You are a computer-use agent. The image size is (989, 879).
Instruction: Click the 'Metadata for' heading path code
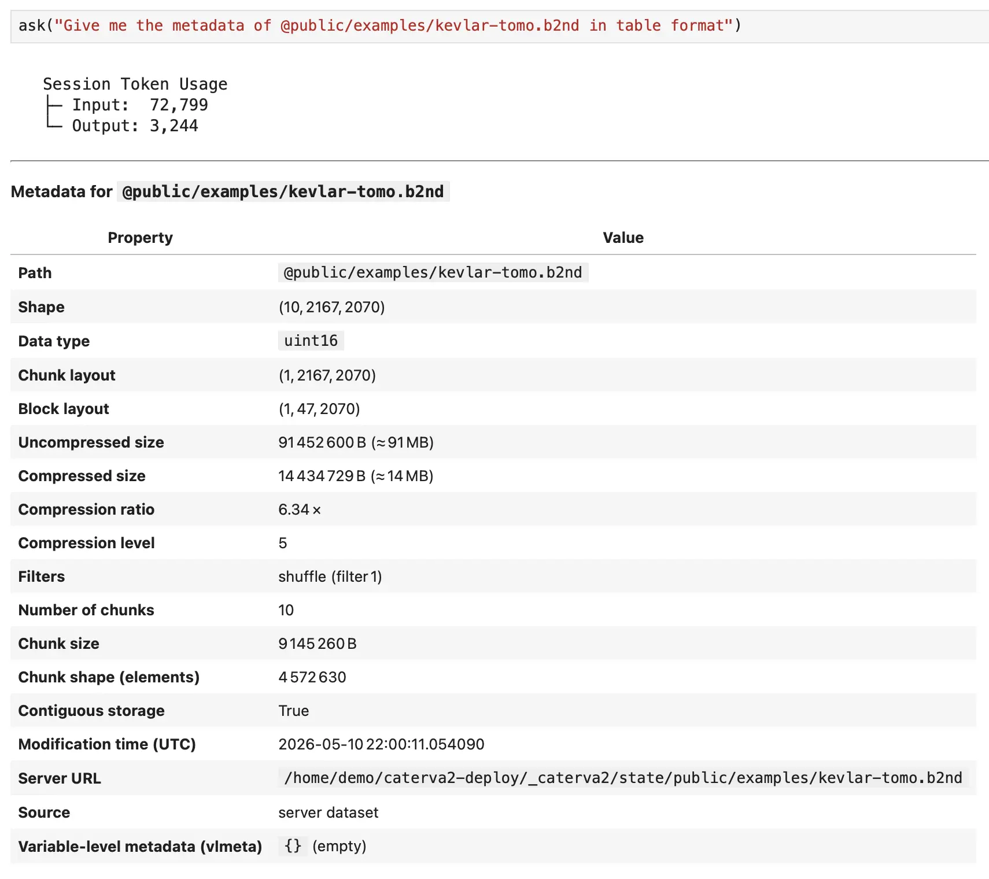pyautogui.click(x=283, y=191)
